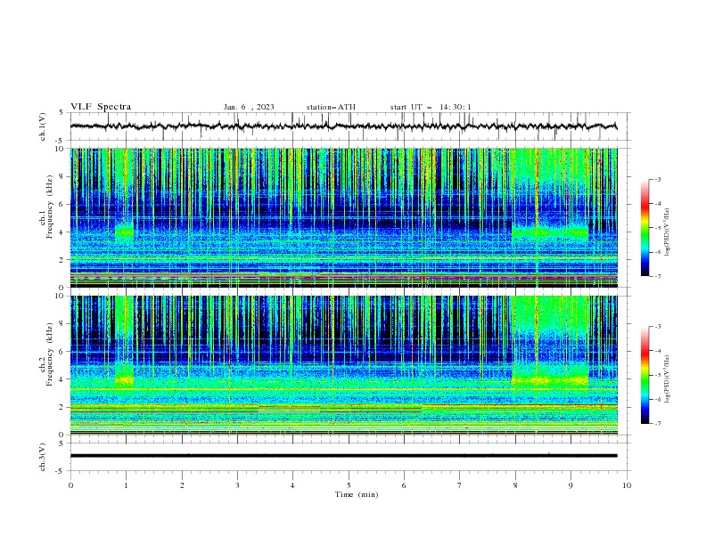Screen dimensions: 706x545
Task: Click time axis tick label "0"
Action: (x=70, y=485)
